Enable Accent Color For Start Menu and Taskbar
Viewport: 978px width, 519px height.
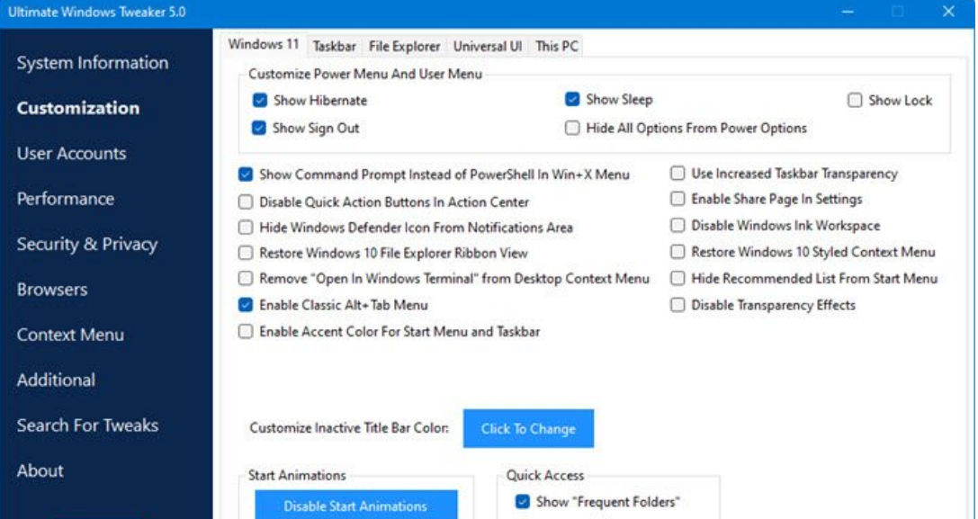(246, 331)
